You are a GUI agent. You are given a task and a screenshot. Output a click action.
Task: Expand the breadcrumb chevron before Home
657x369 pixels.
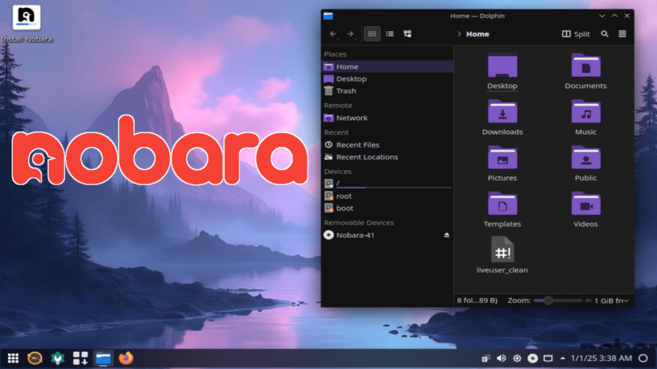coord(458,34)
